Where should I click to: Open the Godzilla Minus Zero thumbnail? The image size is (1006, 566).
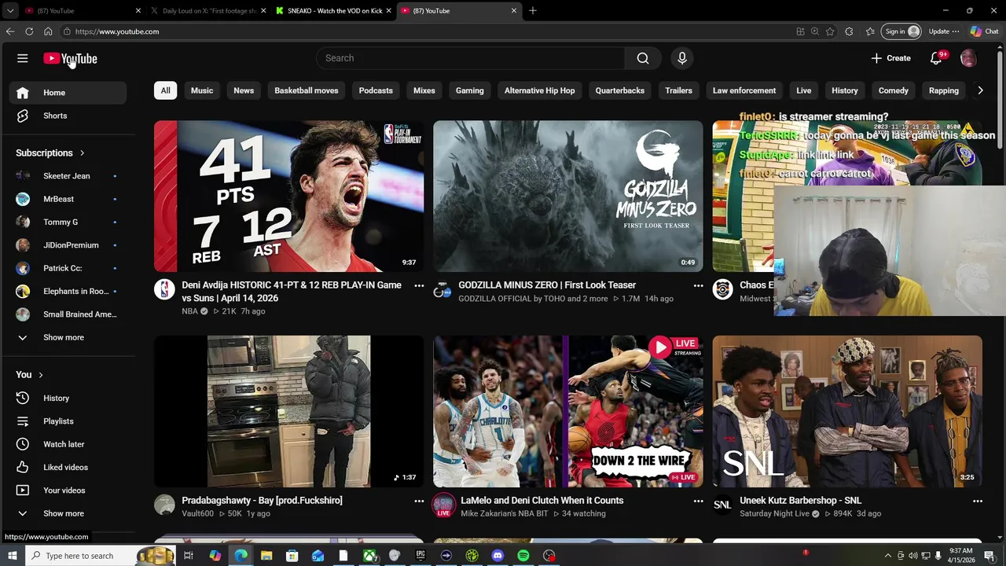(x=568, y=196)
